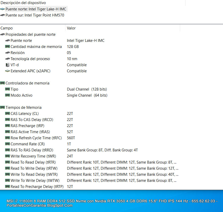
Task: Click the Extended APIC (x2APIC) icon
Action: pos(8,71)
